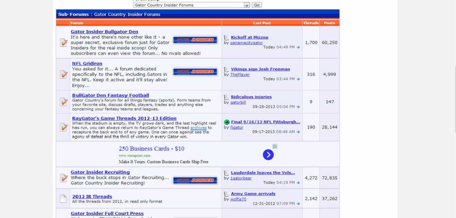
Task: Click the 4,272 threads count for Insider Recruiting
Action: pos(311,178)
